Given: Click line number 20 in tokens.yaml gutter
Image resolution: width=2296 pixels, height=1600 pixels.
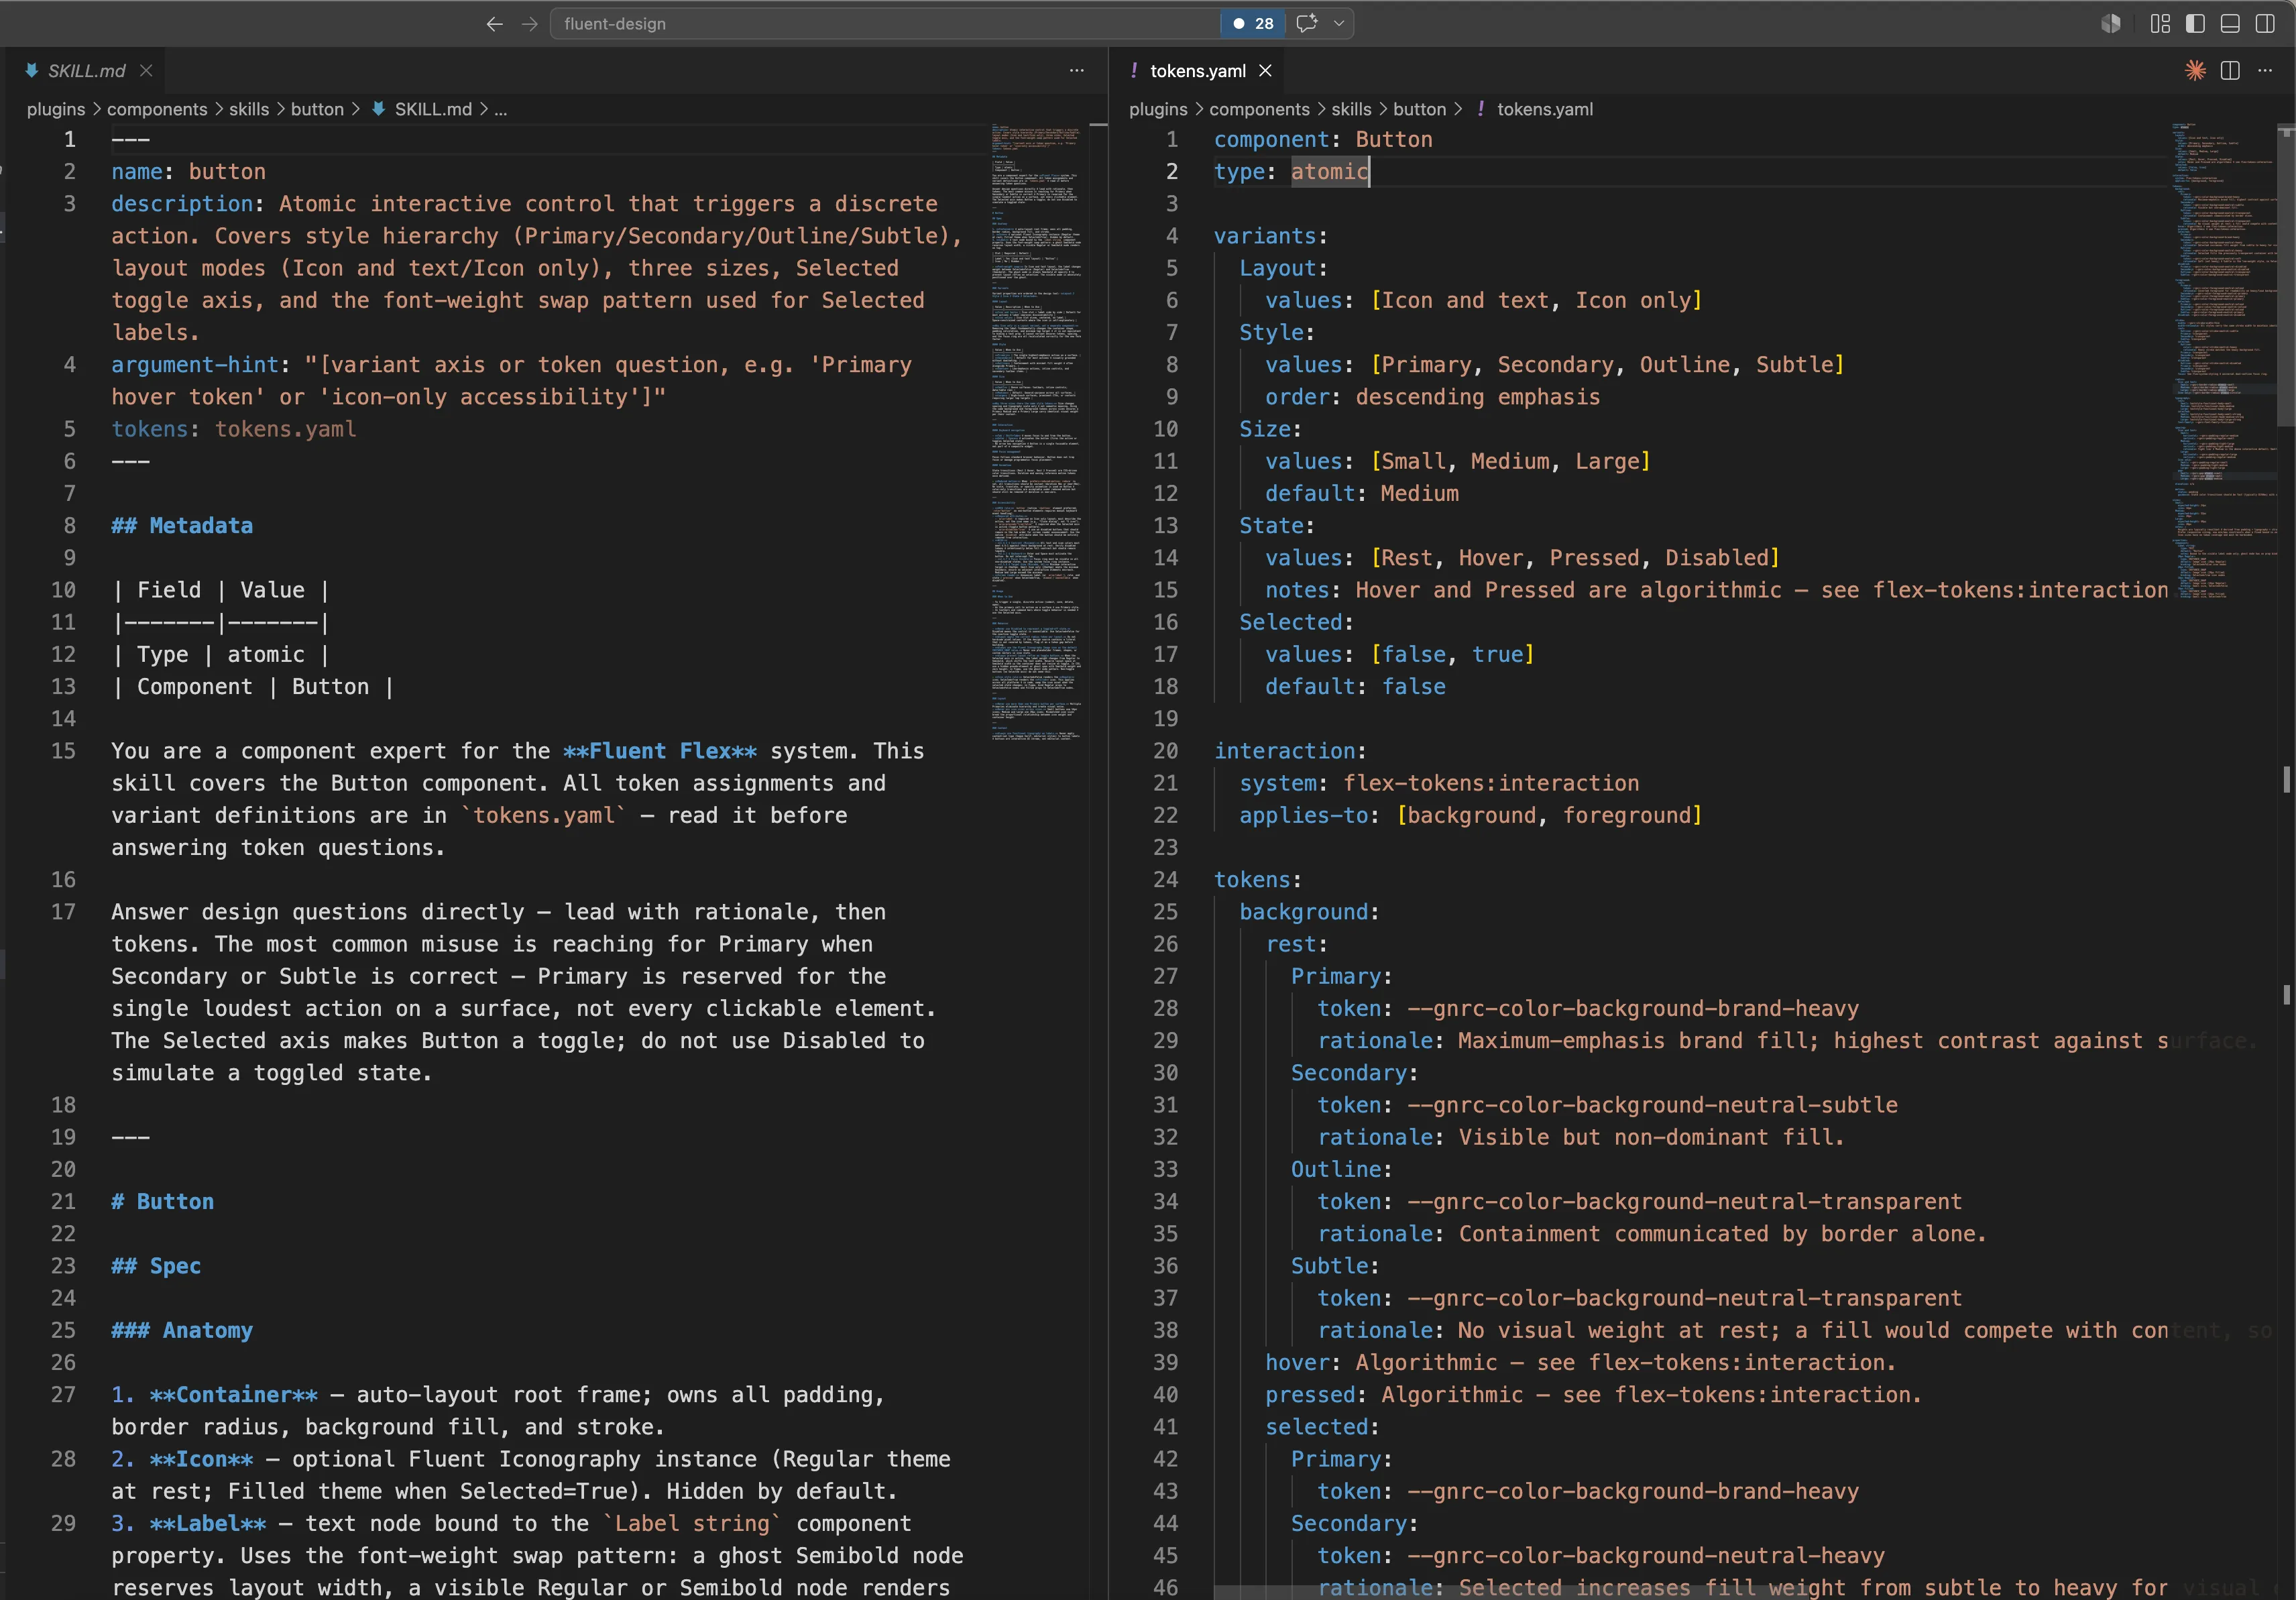Looking at the screenshot, I should click(1165, 750).
